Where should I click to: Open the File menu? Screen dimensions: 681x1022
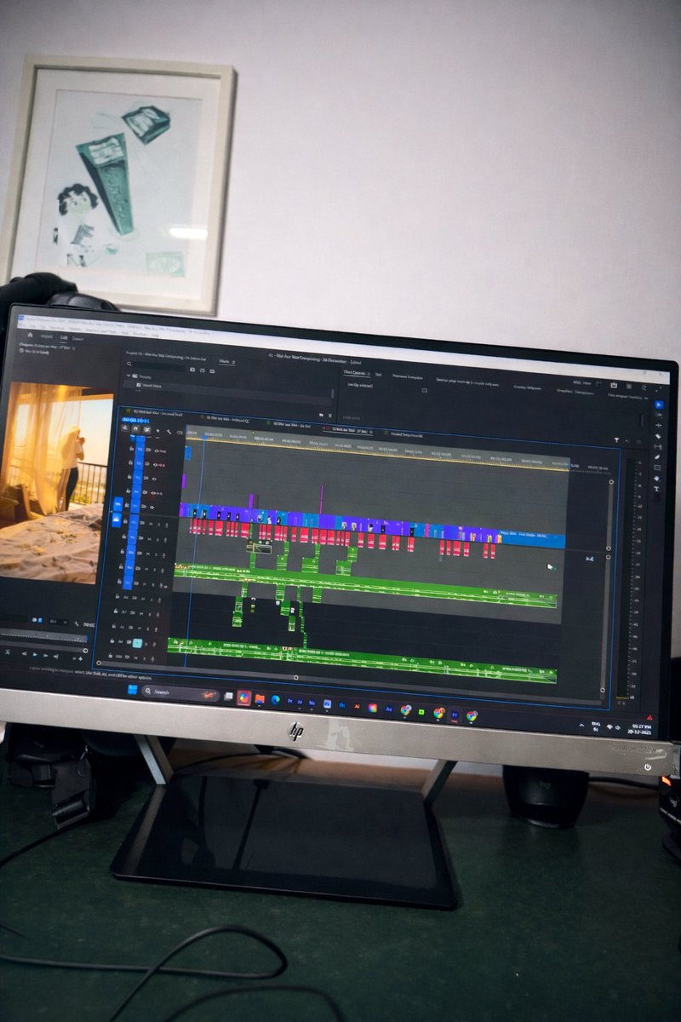[x=21, y=327]
